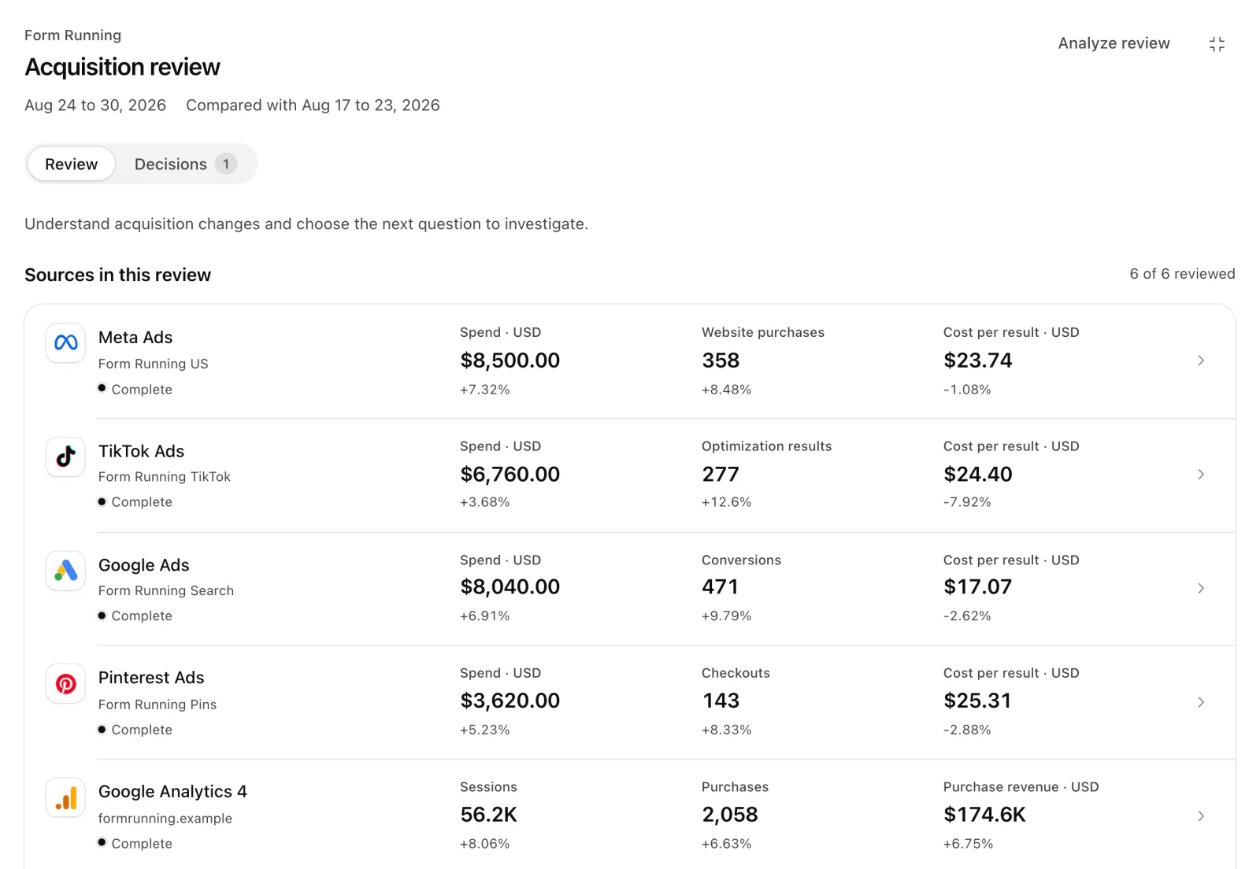
Task: Switch to the Review tab
Action: point(72,164)
